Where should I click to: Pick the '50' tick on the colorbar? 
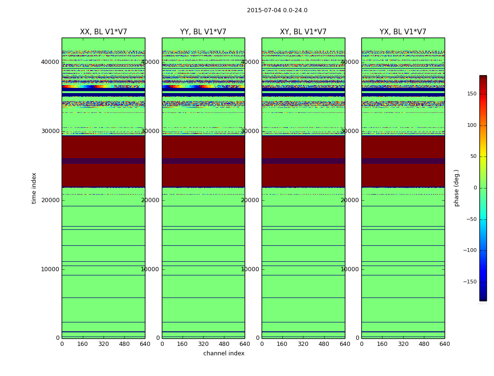(473, 157)
